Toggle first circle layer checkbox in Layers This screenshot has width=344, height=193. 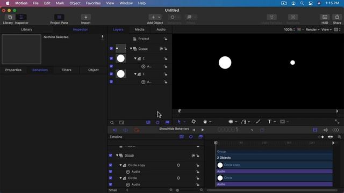coord(111,58)
